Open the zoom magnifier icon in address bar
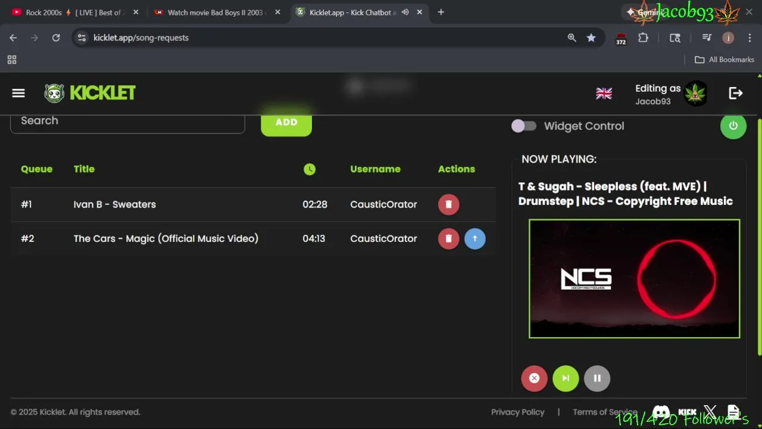This screenshot has width=762, height=429. [572, 38]
